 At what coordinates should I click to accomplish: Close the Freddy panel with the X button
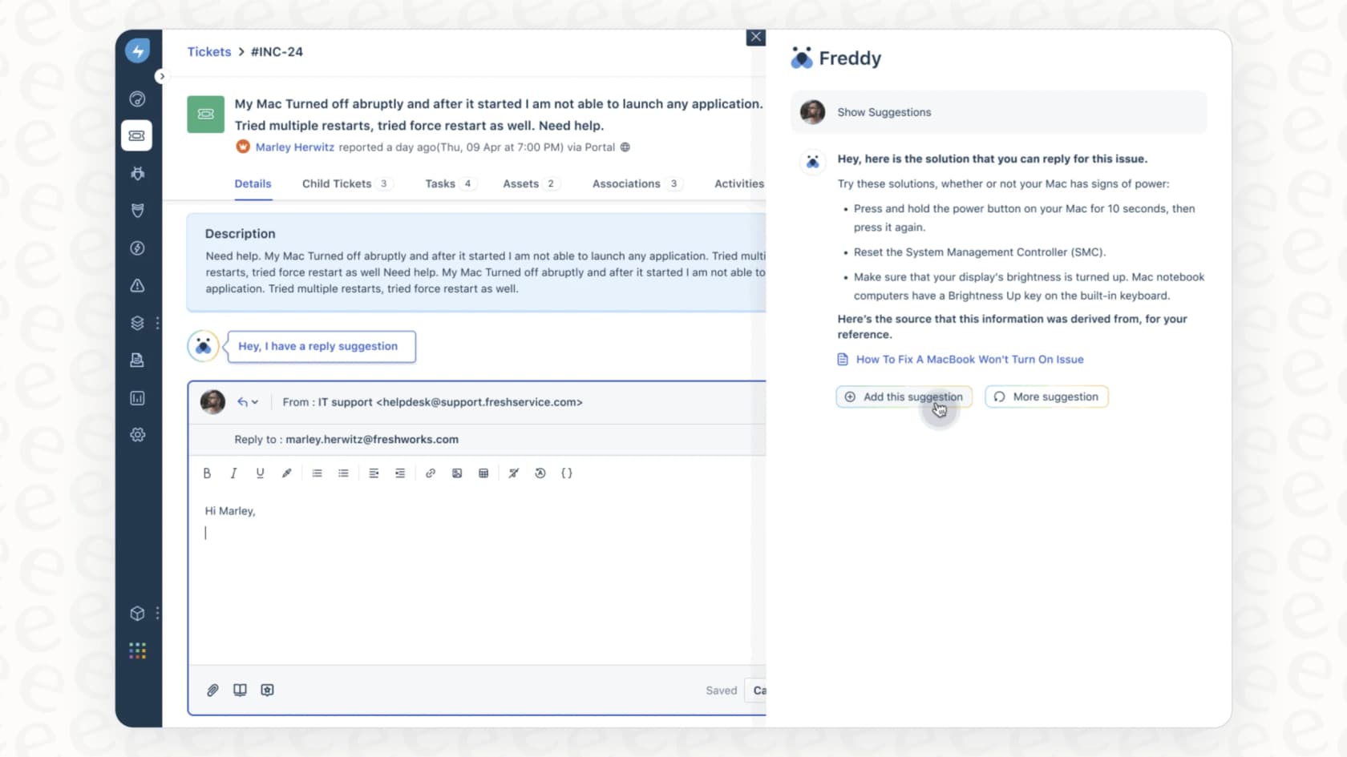755,37
